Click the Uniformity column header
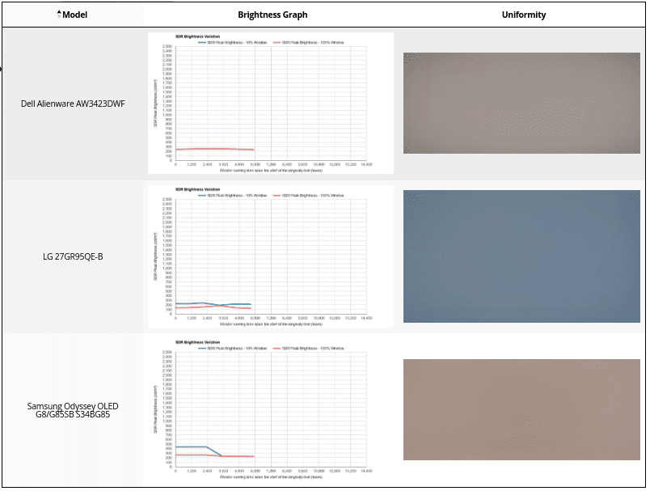650x491 pixels. (524, 15)
